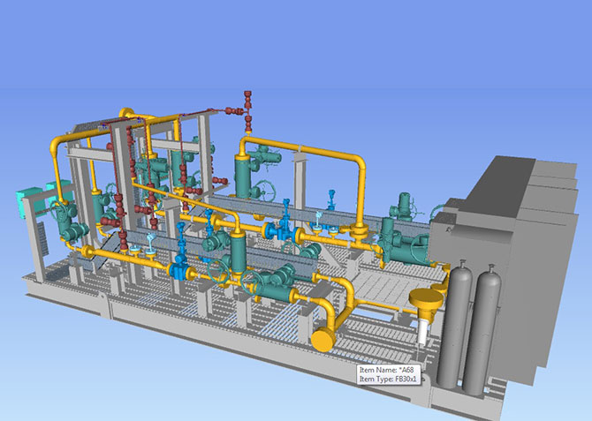Screen dimensions: 592x421
Task: Select the yellow pipe end cap at front
Action: click(x=323, y=340)
